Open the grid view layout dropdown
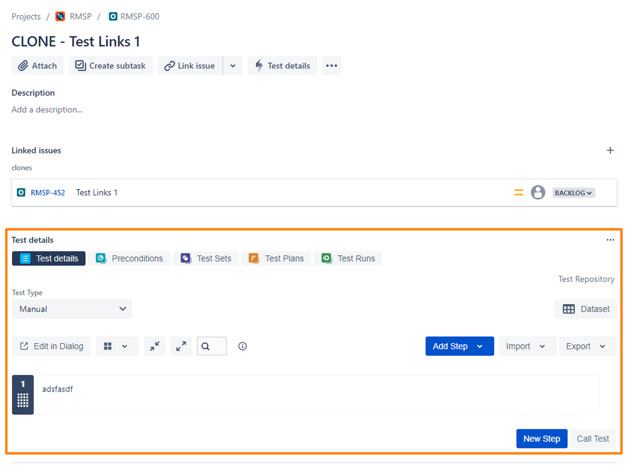 (117, 346)
